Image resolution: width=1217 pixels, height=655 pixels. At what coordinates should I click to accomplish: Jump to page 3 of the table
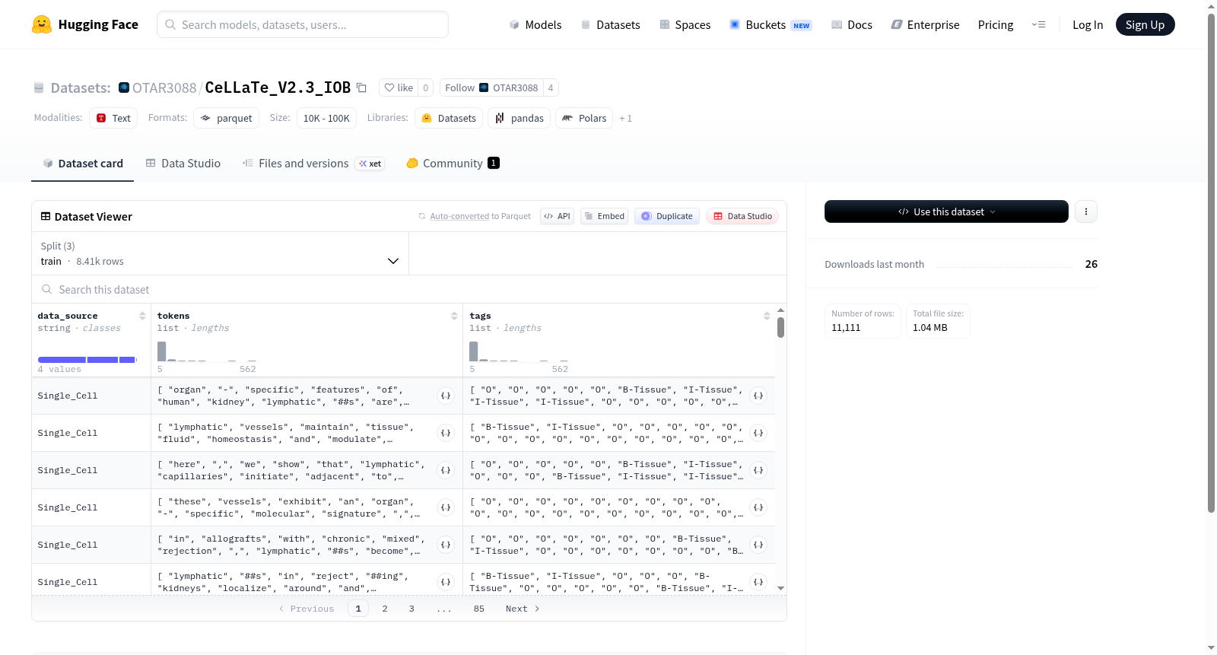click(411, 609)
